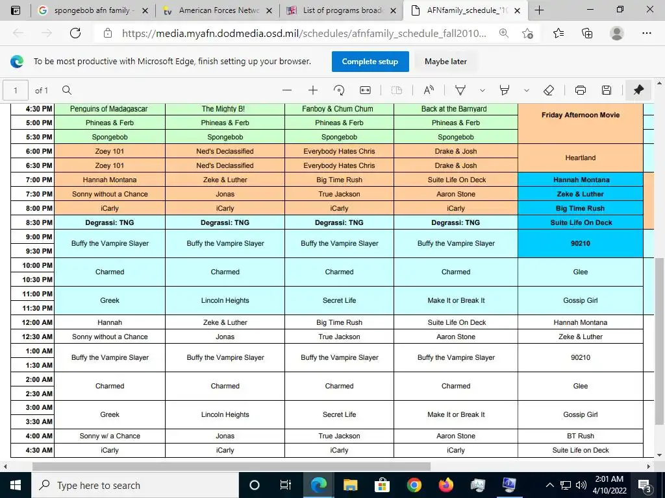This screenshot has height=498, width=665.
Task: Click the Fanboy & Chum Chum cell
Action: pos(339,109)
